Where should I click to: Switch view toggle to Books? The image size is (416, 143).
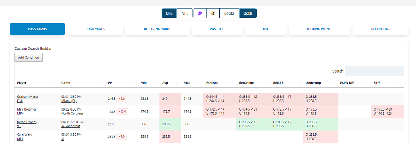tap(229, 13)
